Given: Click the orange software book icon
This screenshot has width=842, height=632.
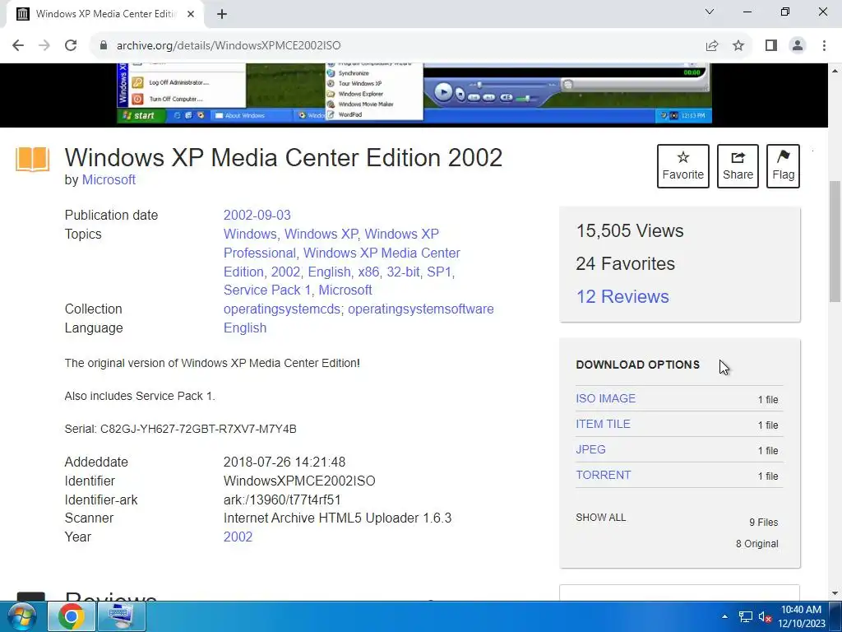Looking at the screenshot, I should (x=32, y=160).
